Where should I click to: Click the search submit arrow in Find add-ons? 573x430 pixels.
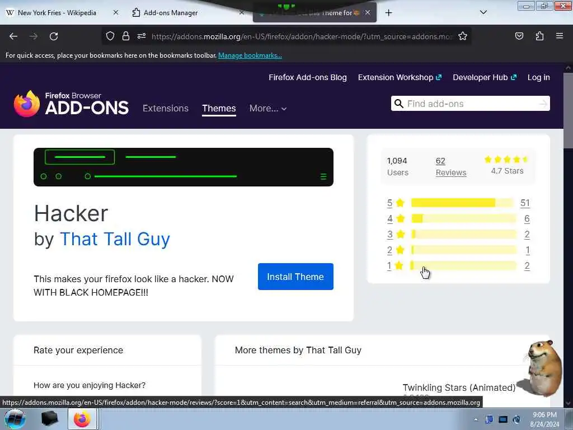[x=543, y=104]
